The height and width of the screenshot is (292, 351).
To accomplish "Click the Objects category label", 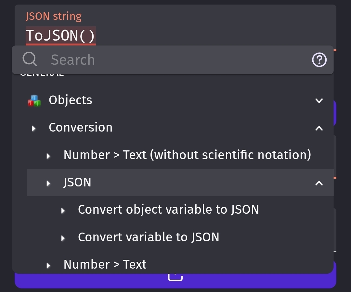I will tap(71, 100).
